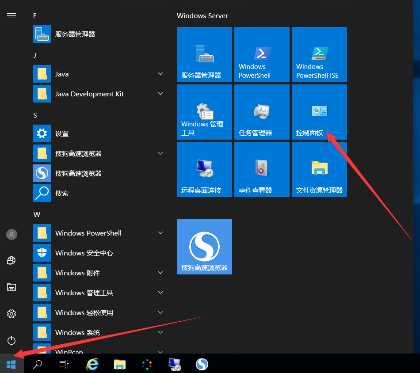This screenshot has width=420, height=373.
Task: Open the 远程桌面连接 tile
Action: [204, 169]
